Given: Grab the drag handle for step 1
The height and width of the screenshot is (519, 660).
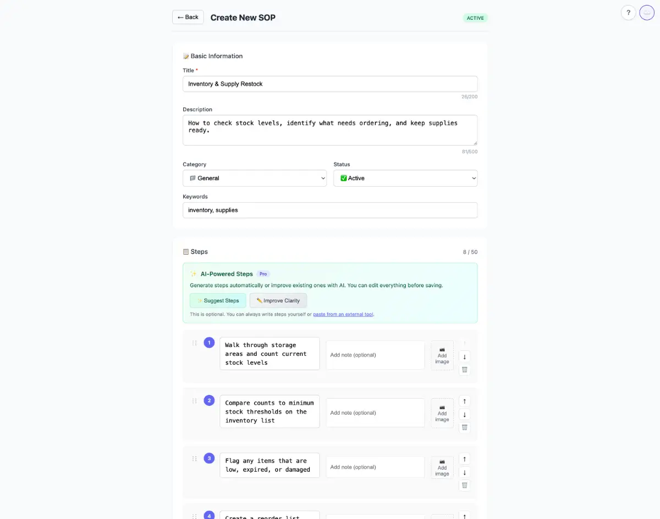Looking at the screenshot, I should pyautogui.click(x=194, y=343).
